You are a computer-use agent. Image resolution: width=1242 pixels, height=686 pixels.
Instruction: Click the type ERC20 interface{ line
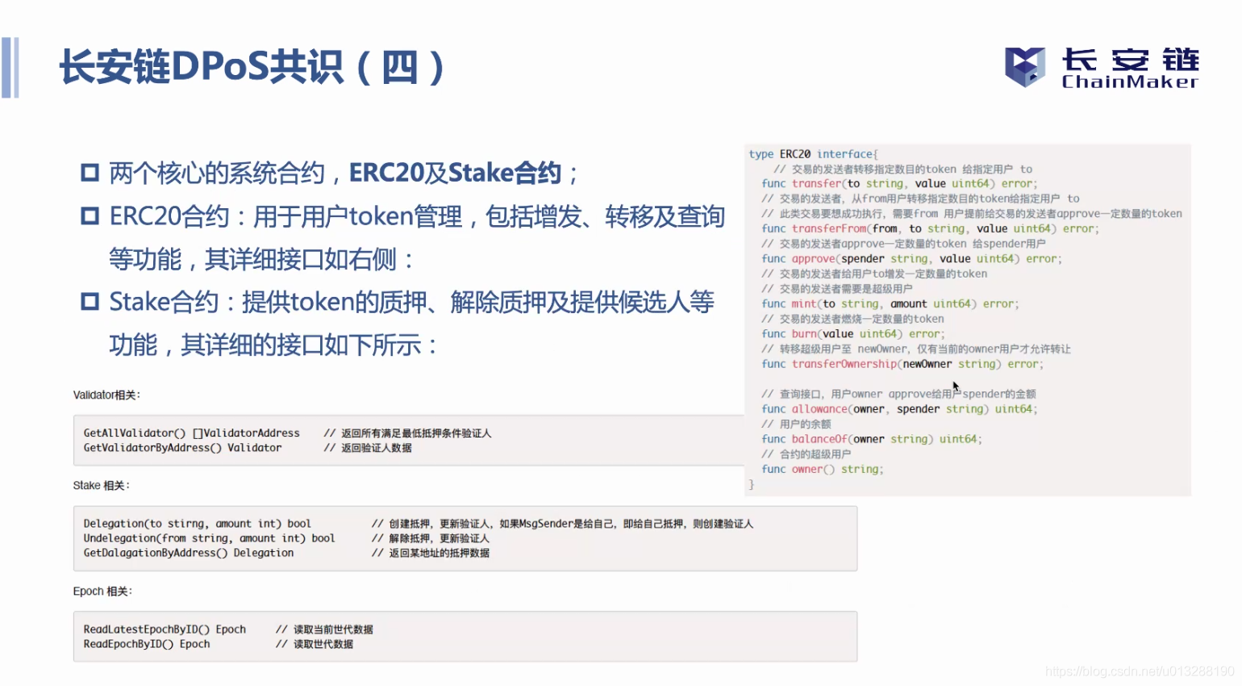tap(813, 154)
